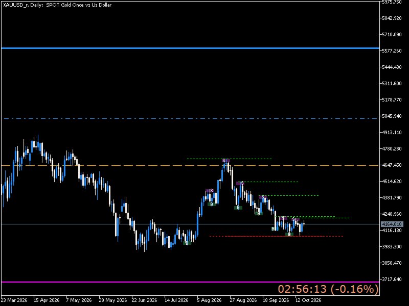Click the 12 Oct 2026 date label

coord(308,300)
